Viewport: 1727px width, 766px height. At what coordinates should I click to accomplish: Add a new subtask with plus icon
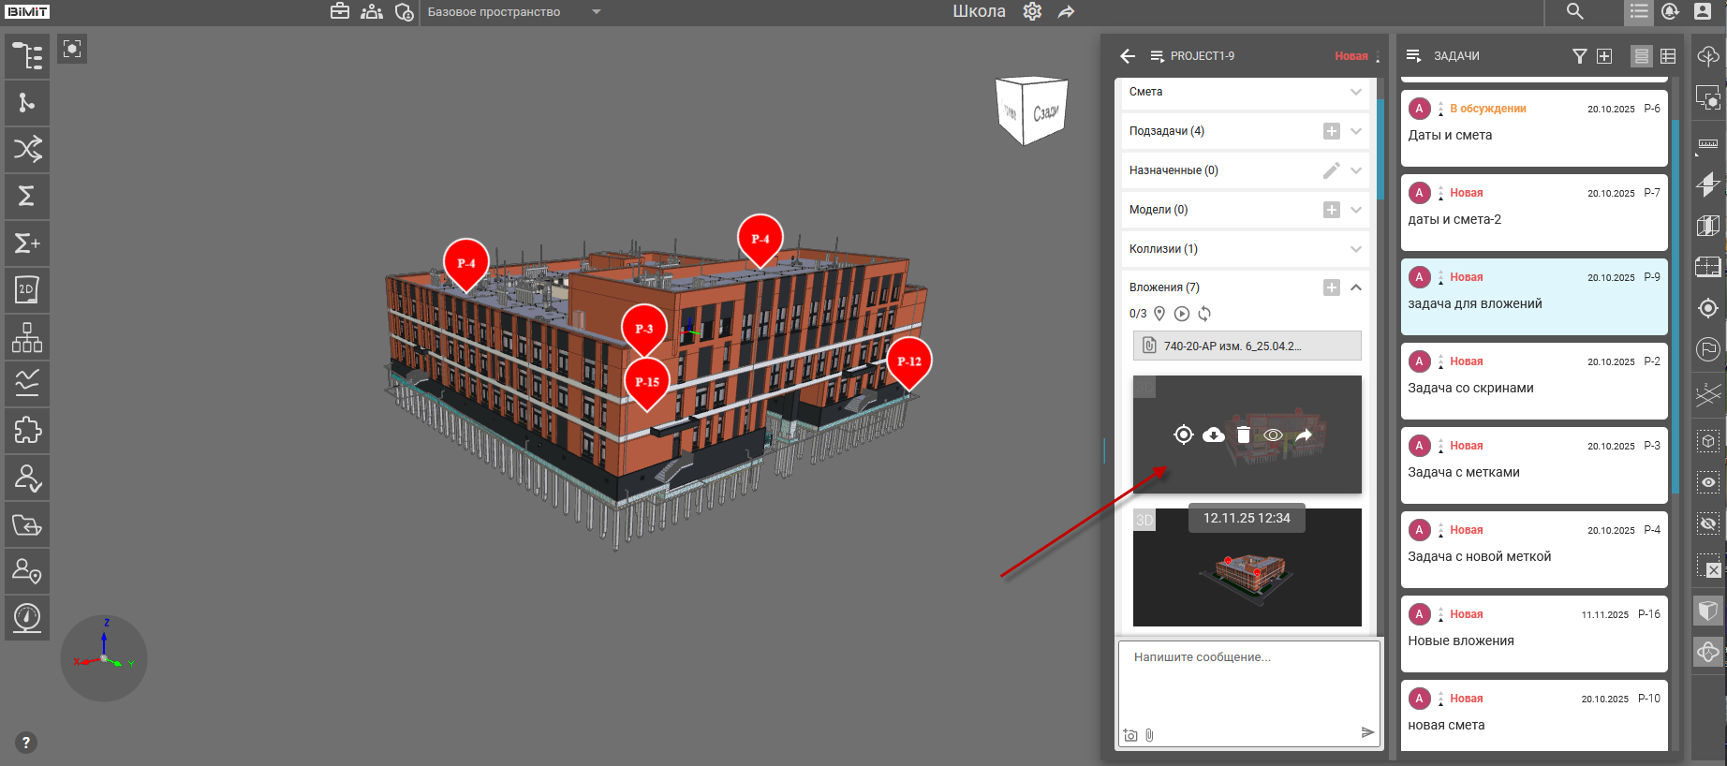click(x=1331, y=131)
